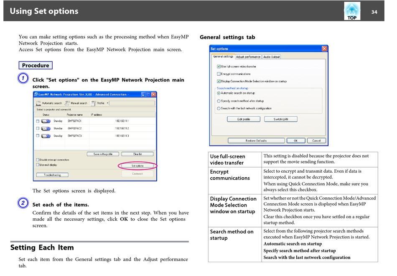Click the TOP home icon in the page header
Screen dimensions: 397x276
pyautogui.click(x=352, y=11)
